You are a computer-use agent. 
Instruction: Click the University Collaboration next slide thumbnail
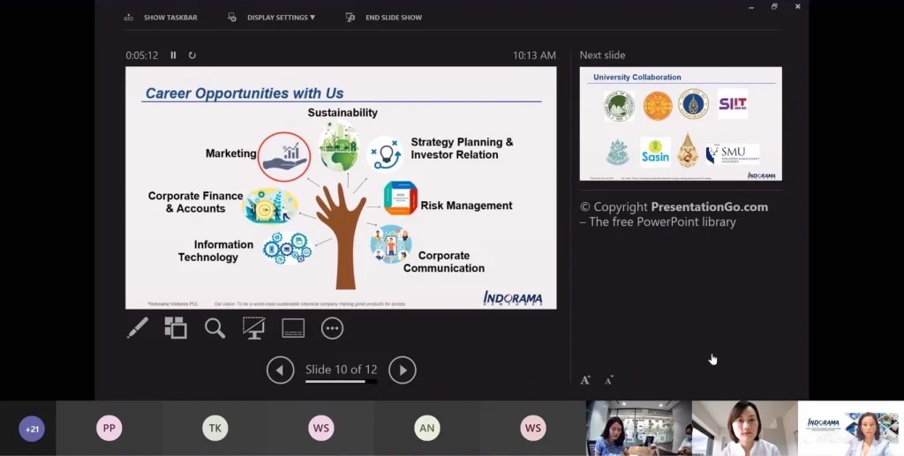[681, 123]
